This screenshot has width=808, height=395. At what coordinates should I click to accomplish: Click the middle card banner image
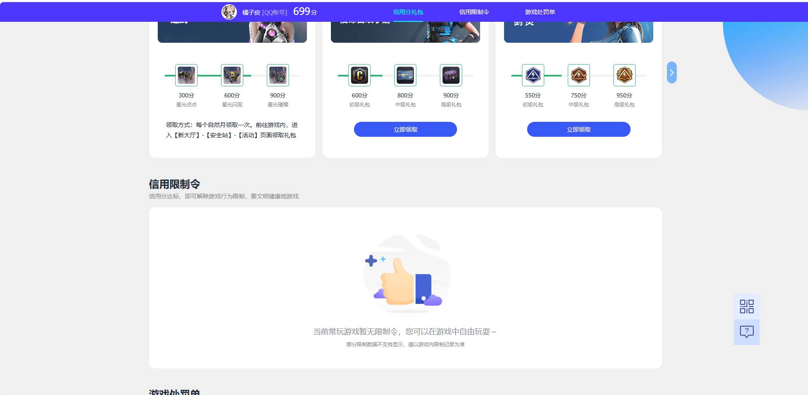[x=405, y=32]
